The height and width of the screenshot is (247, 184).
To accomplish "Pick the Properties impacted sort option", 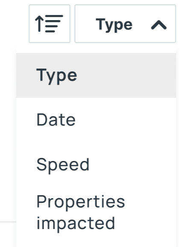I will pos(96,213).
